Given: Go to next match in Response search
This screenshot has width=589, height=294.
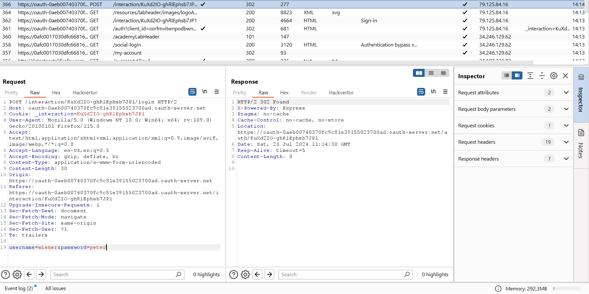Looking at the screenshot, I should click(x=269, y=275).
